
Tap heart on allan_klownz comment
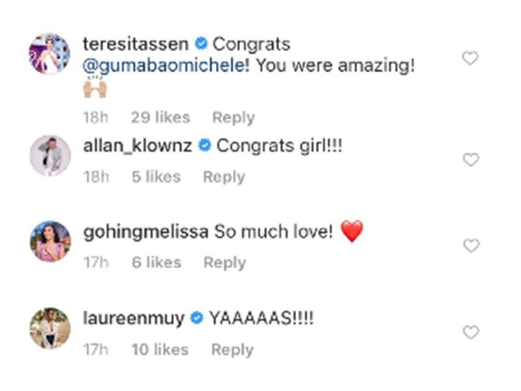pos(470,160)
